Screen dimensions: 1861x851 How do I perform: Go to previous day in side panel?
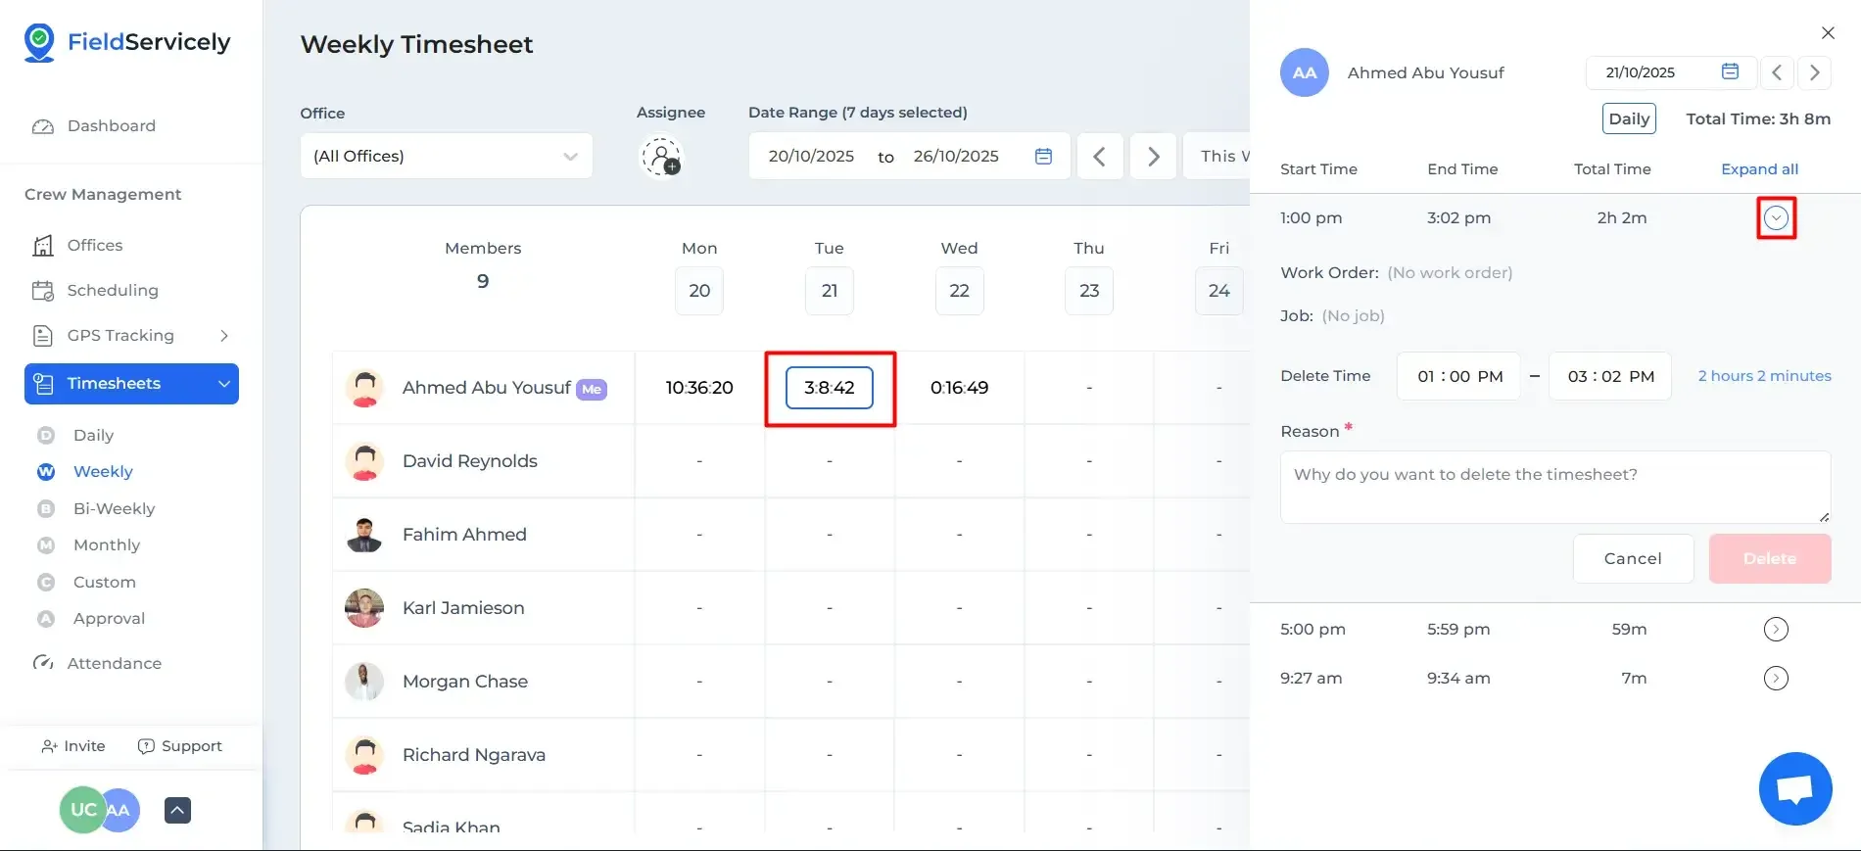[1776, 72]
